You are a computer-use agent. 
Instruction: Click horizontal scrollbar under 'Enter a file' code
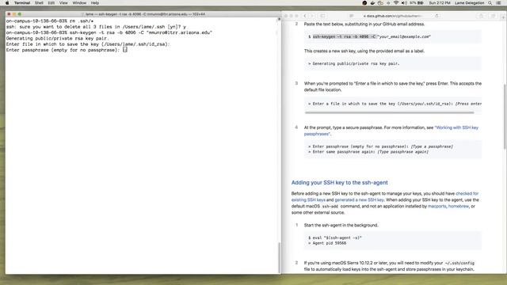389,112
